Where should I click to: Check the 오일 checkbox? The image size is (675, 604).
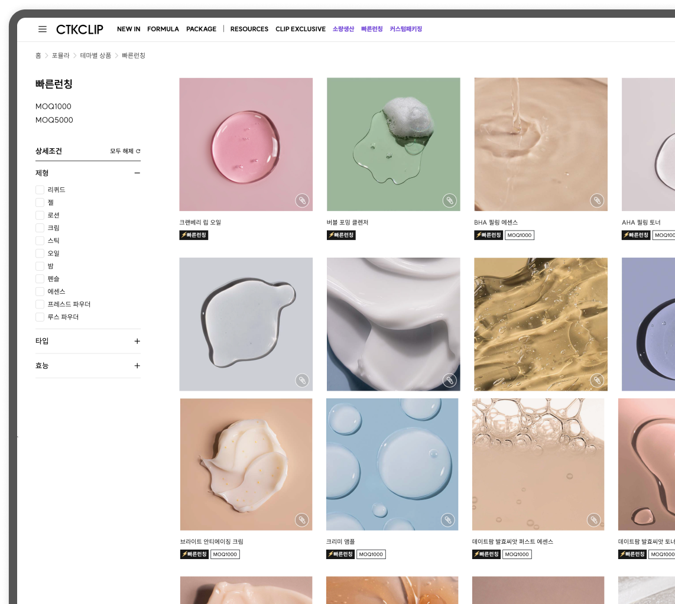[x=40, y=253]
